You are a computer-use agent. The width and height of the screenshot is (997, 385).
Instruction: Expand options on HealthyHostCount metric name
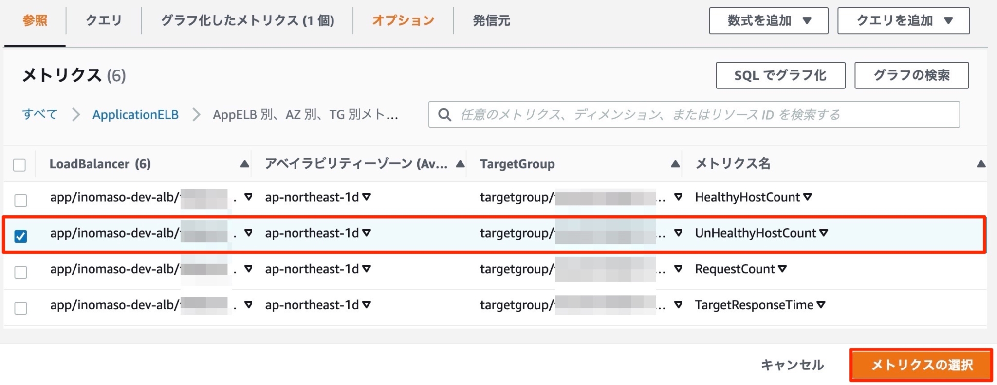click(x=808, y=197)
